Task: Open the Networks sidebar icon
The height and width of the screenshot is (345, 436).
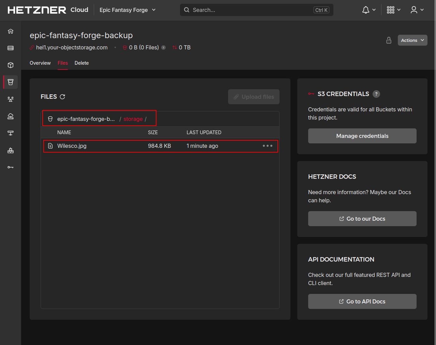Action: tap(11, 133)
